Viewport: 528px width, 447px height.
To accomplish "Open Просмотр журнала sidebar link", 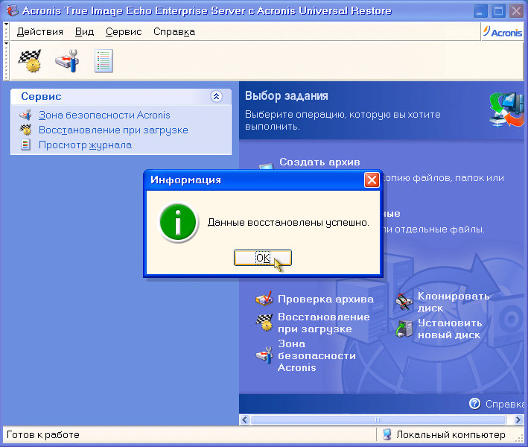I will point(85,145).
